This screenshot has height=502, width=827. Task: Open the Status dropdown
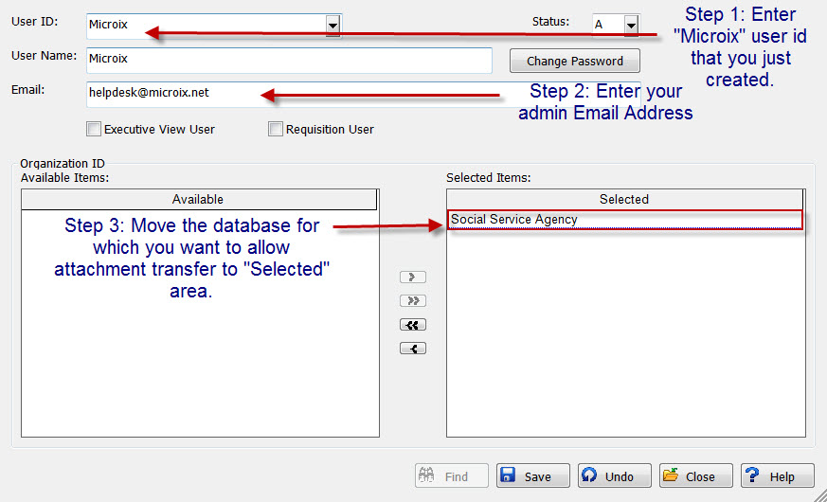point(631,25)
